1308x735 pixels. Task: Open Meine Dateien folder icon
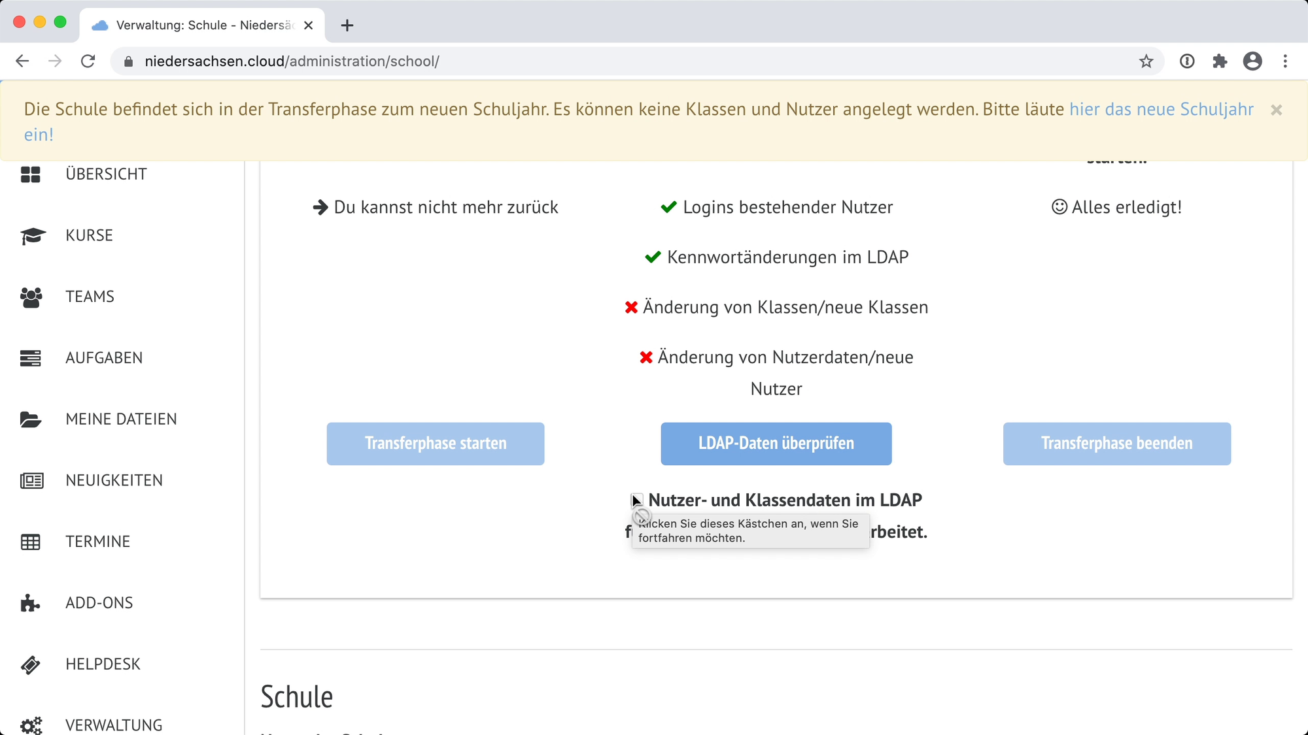coord(30,419)
